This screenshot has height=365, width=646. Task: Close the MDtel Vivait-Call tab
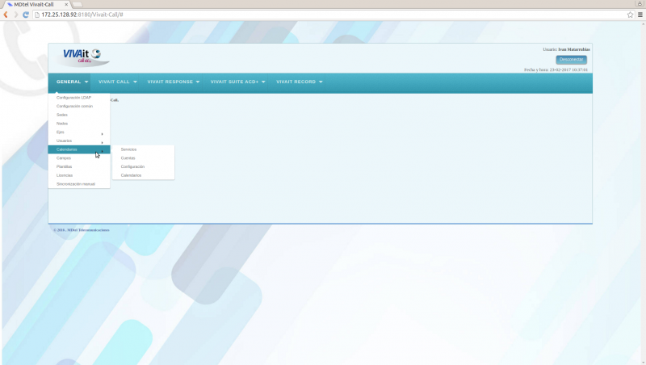coord(66,5)
